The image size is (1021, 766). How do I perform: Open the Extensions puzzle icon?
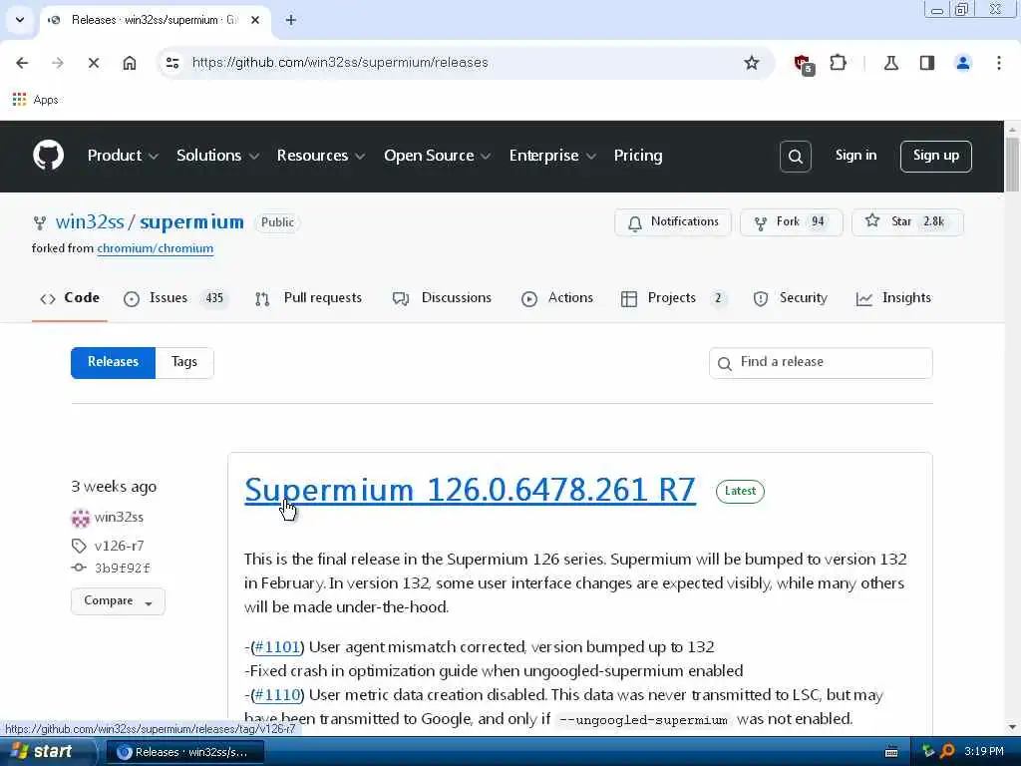point(838,63)
